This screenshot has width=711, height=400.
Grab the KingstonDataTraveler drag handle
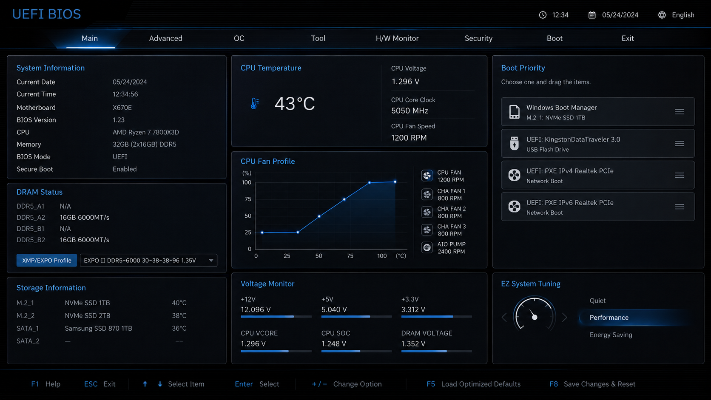[x=680, y=143]
